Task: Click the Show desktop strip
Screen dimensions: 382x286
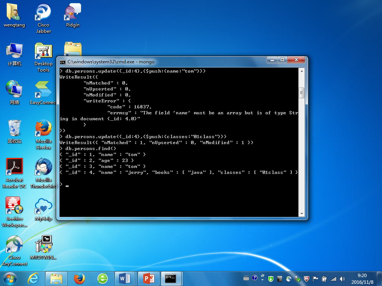Action: pos(379,278)
